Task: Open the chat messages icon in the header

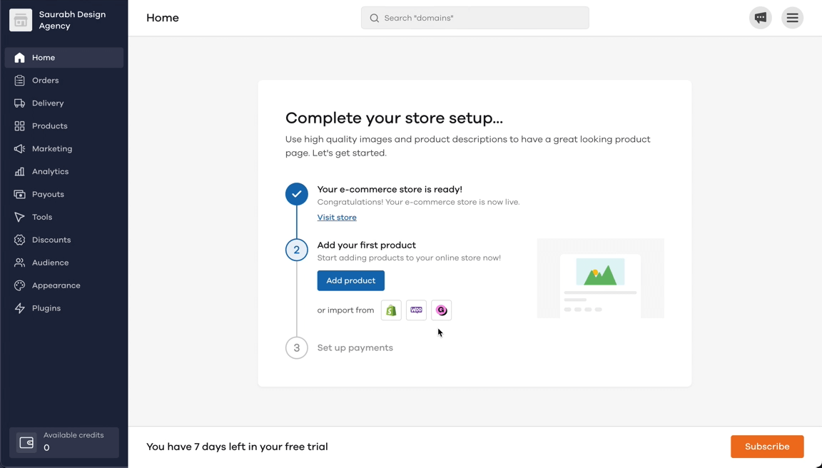Action: (x=760, y=18)
